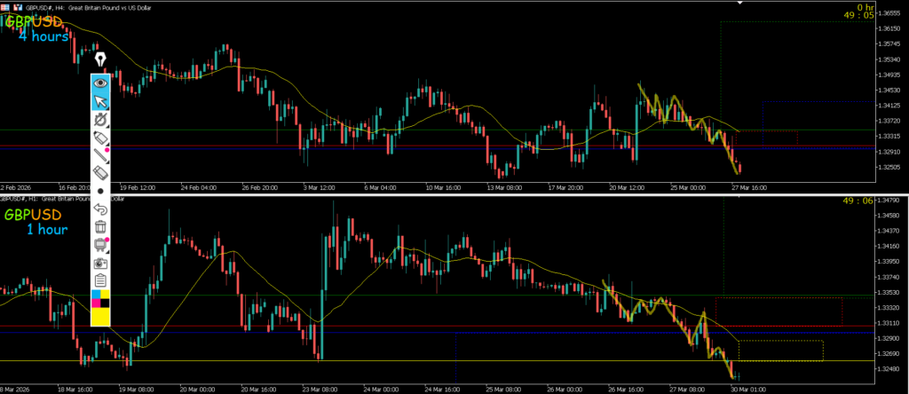
Task: Click the trash can to delete drawings
Action: click(x=100, y=227)
